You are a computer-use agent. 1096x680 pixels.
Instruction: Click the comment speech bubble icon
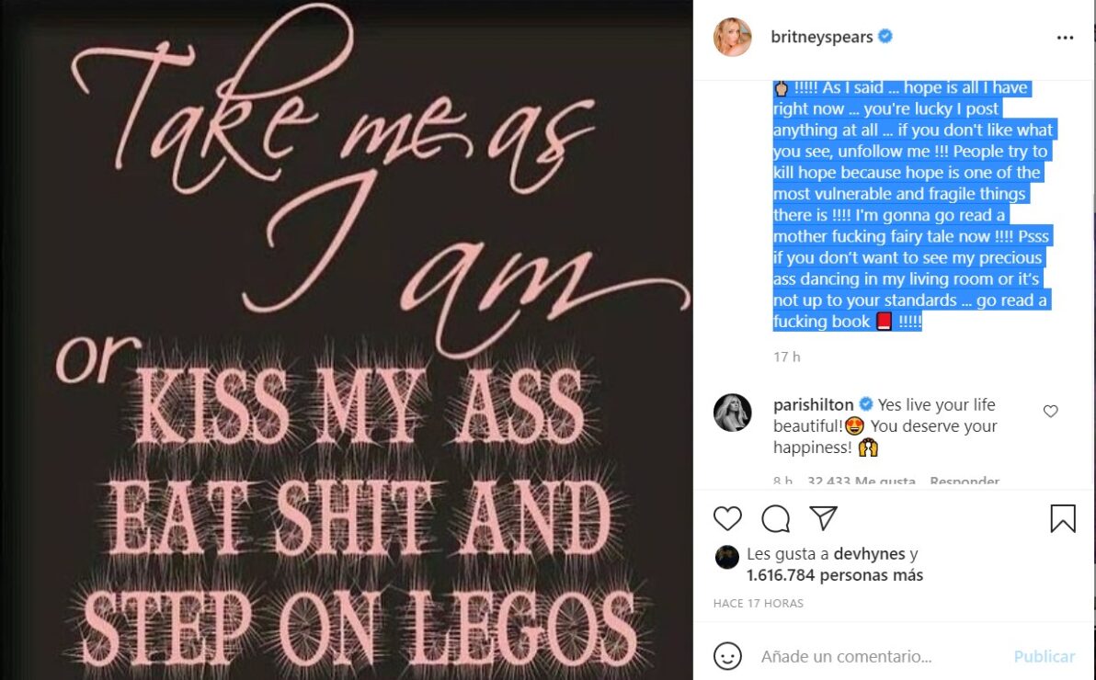click(776, 518)
